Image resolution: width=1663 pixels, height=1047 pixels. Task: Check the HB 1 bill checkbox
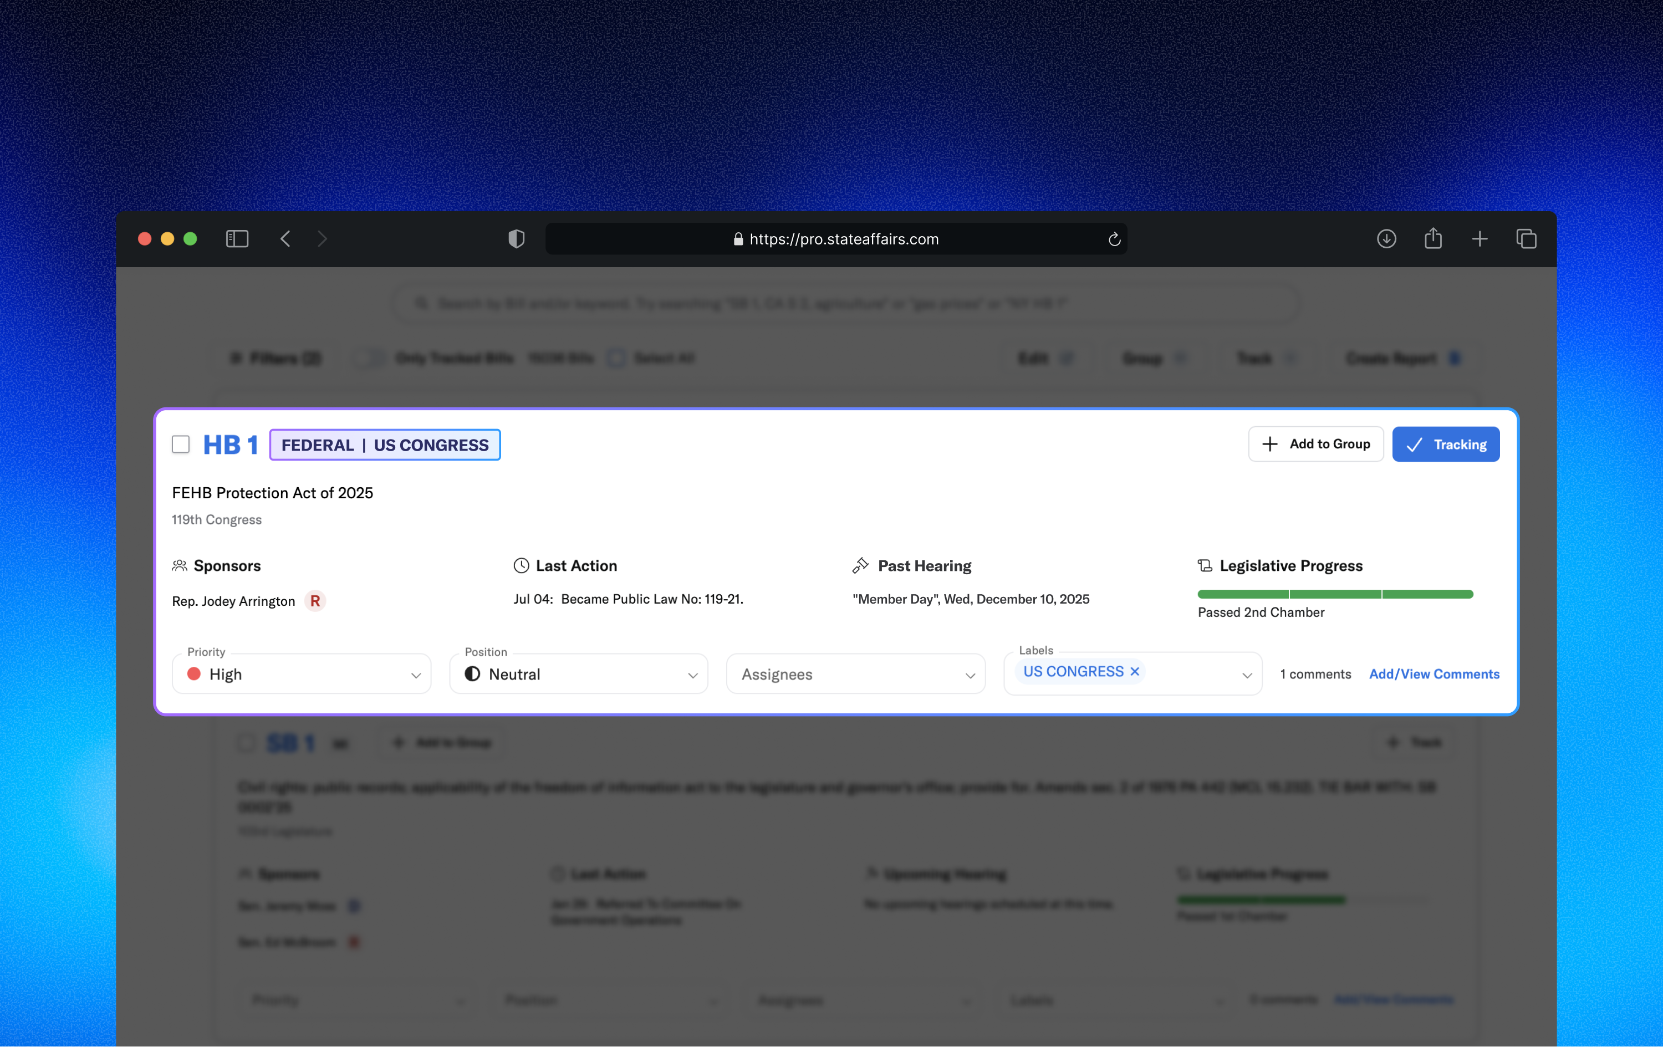(181, 444)
